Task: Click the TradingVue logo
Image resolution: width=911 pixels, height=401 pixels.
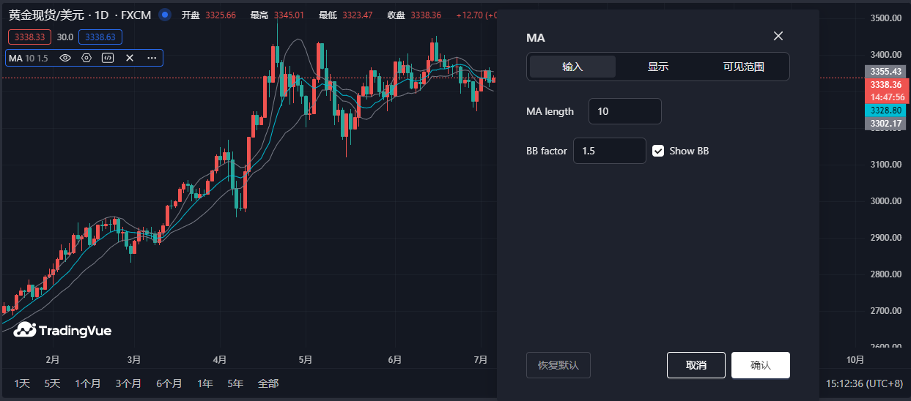Action: coord(63,331)
